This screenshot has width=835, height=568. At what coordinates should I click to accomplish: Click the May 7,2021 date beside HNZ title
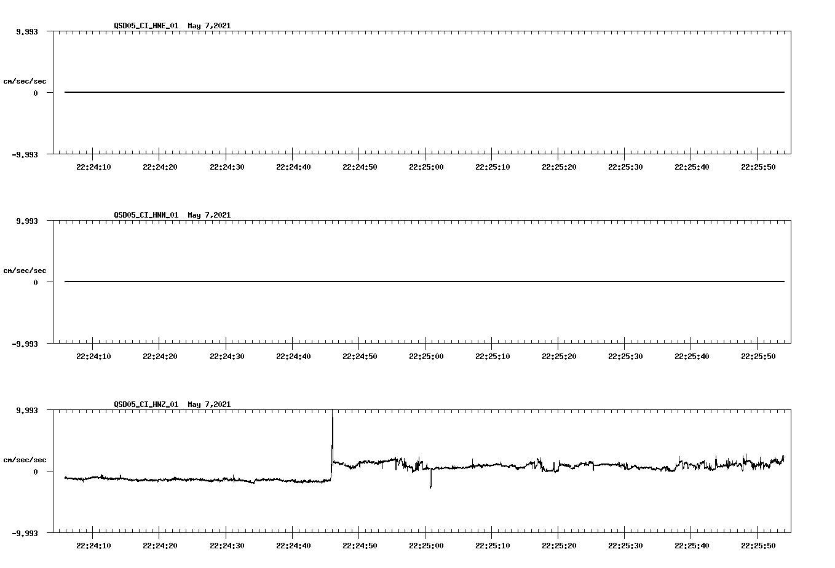(x=208, y=404)
